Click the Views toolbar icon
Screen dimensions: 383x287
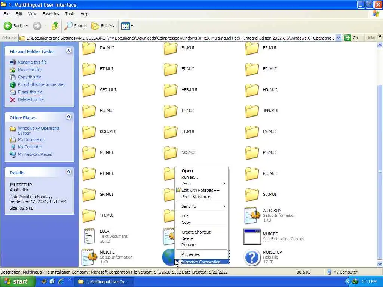[x=125, y=26]
